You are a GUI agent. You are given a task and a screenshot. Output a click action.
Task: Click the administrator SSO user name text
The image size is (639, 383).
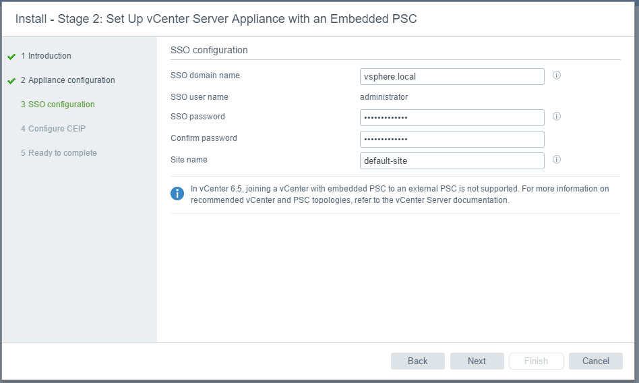tap(384, 97)
